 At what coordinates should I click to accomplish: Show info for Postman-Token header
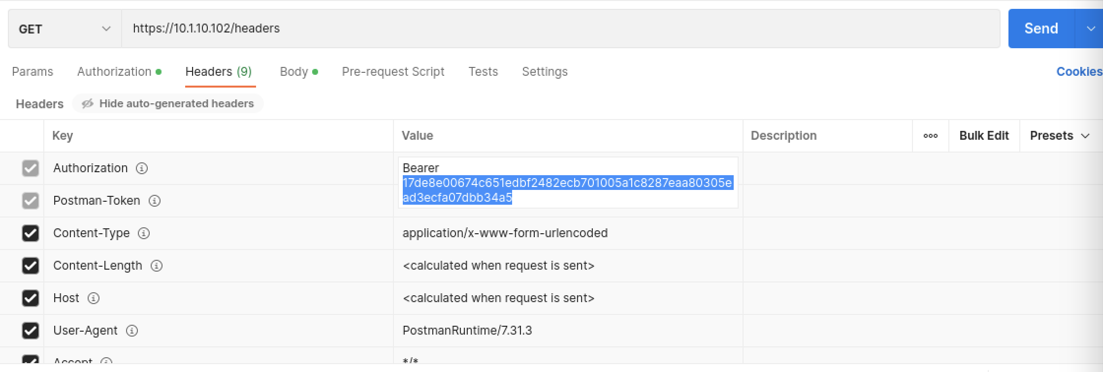pos(155,201)
